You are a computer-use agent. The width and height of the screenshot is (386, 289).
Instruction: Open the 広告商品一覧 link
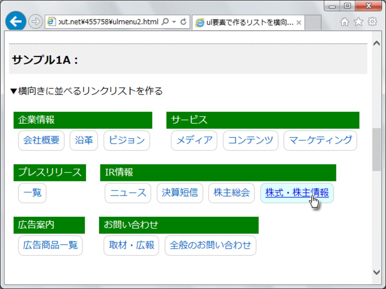coord(51,245)
